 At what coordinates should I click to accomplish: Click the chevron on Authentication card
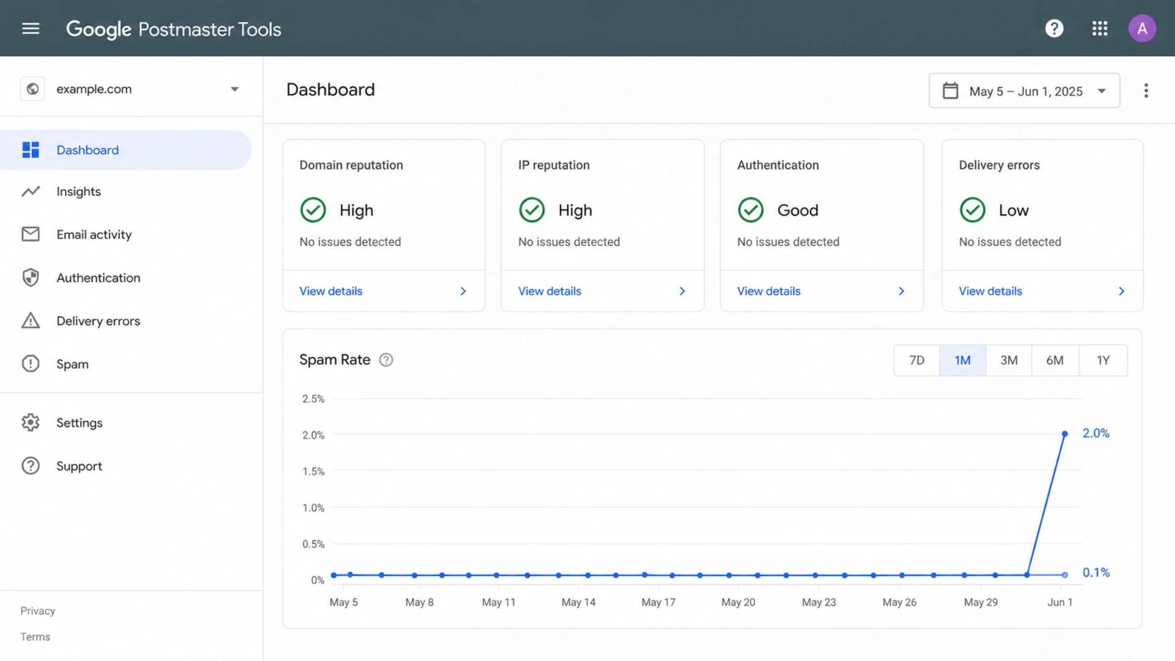(901, 291)
